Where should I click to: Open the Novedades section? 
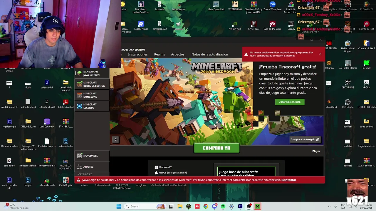click(x=92, y=156)
